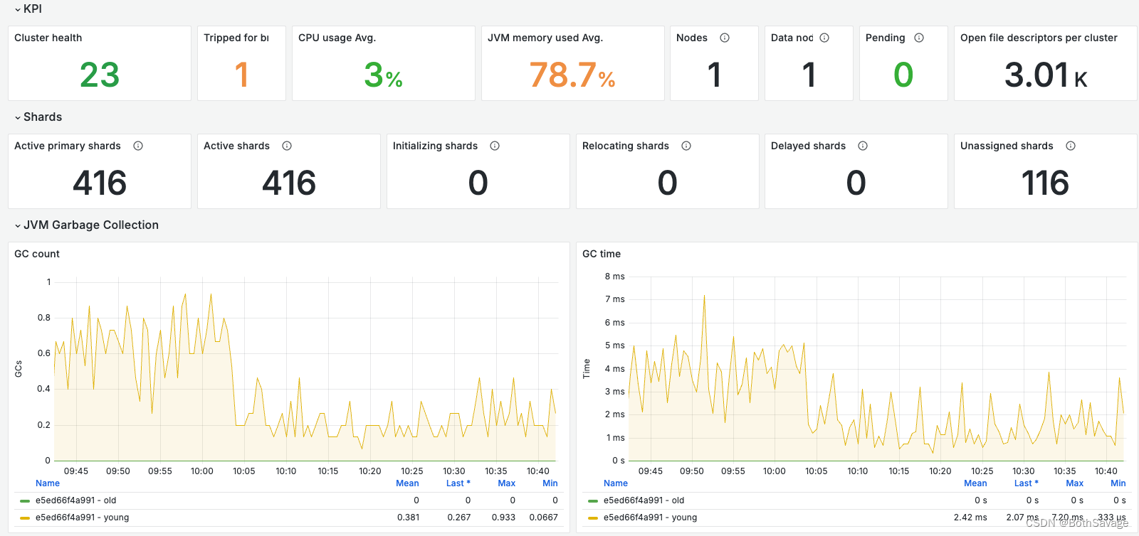Show info for Active shards panel

pos(287,146)
